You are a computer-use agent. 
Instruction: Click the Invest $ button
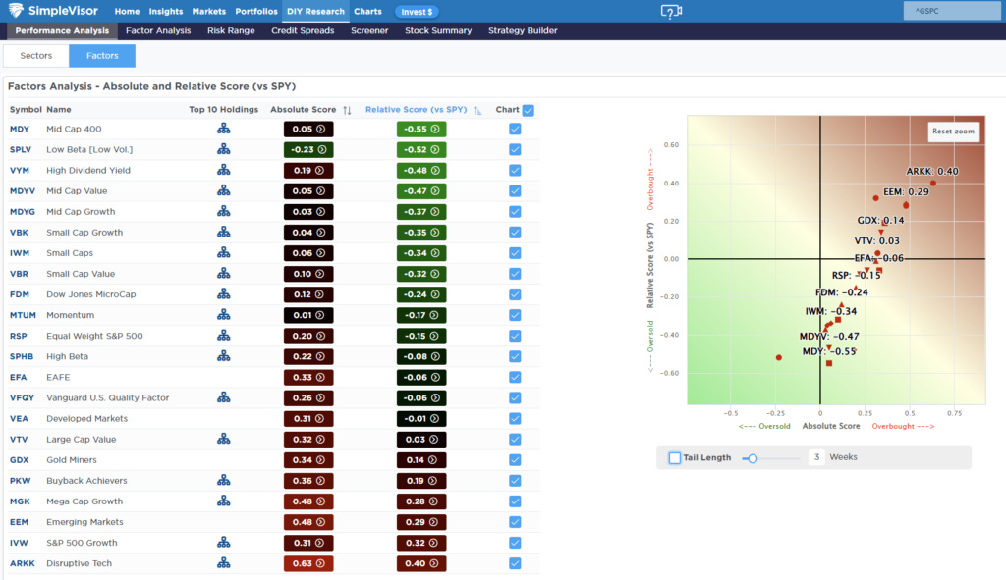[417, 12]
